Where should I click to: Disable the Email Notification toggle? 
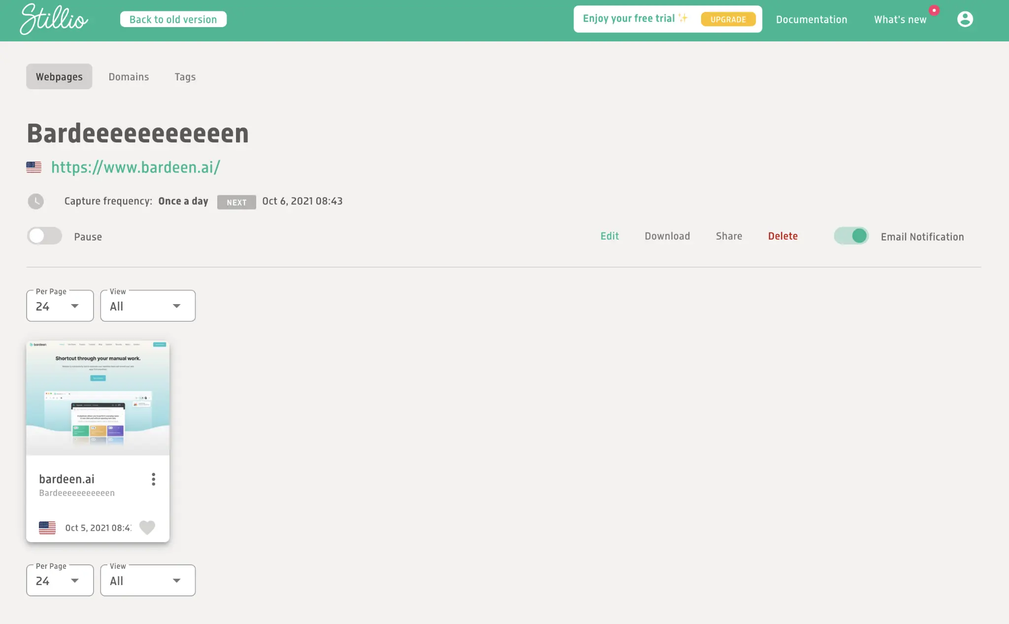pos(851,236)
